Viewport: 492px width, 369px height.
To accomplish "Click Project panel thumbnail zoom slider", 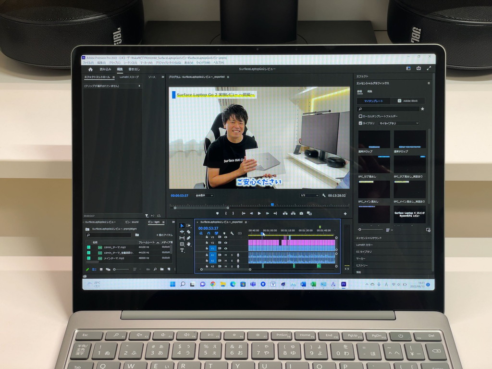I will coord(121,269).
